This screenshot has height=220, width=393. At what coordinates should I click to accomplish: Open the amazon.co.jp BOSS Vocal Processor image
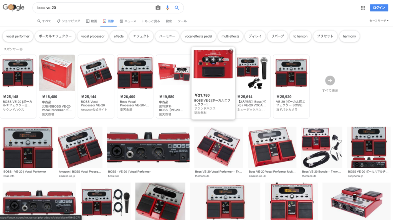(80, 147)
